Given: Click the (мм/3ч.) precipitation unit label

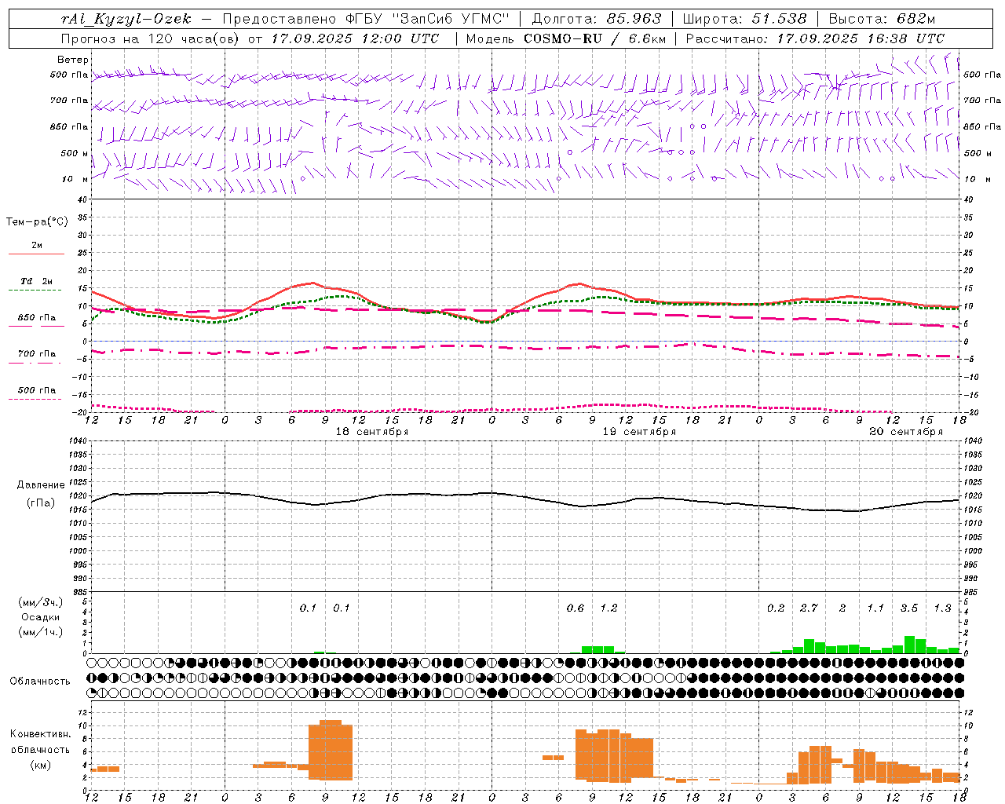Looking at the screenshot, I should click(x=41, y=602).
